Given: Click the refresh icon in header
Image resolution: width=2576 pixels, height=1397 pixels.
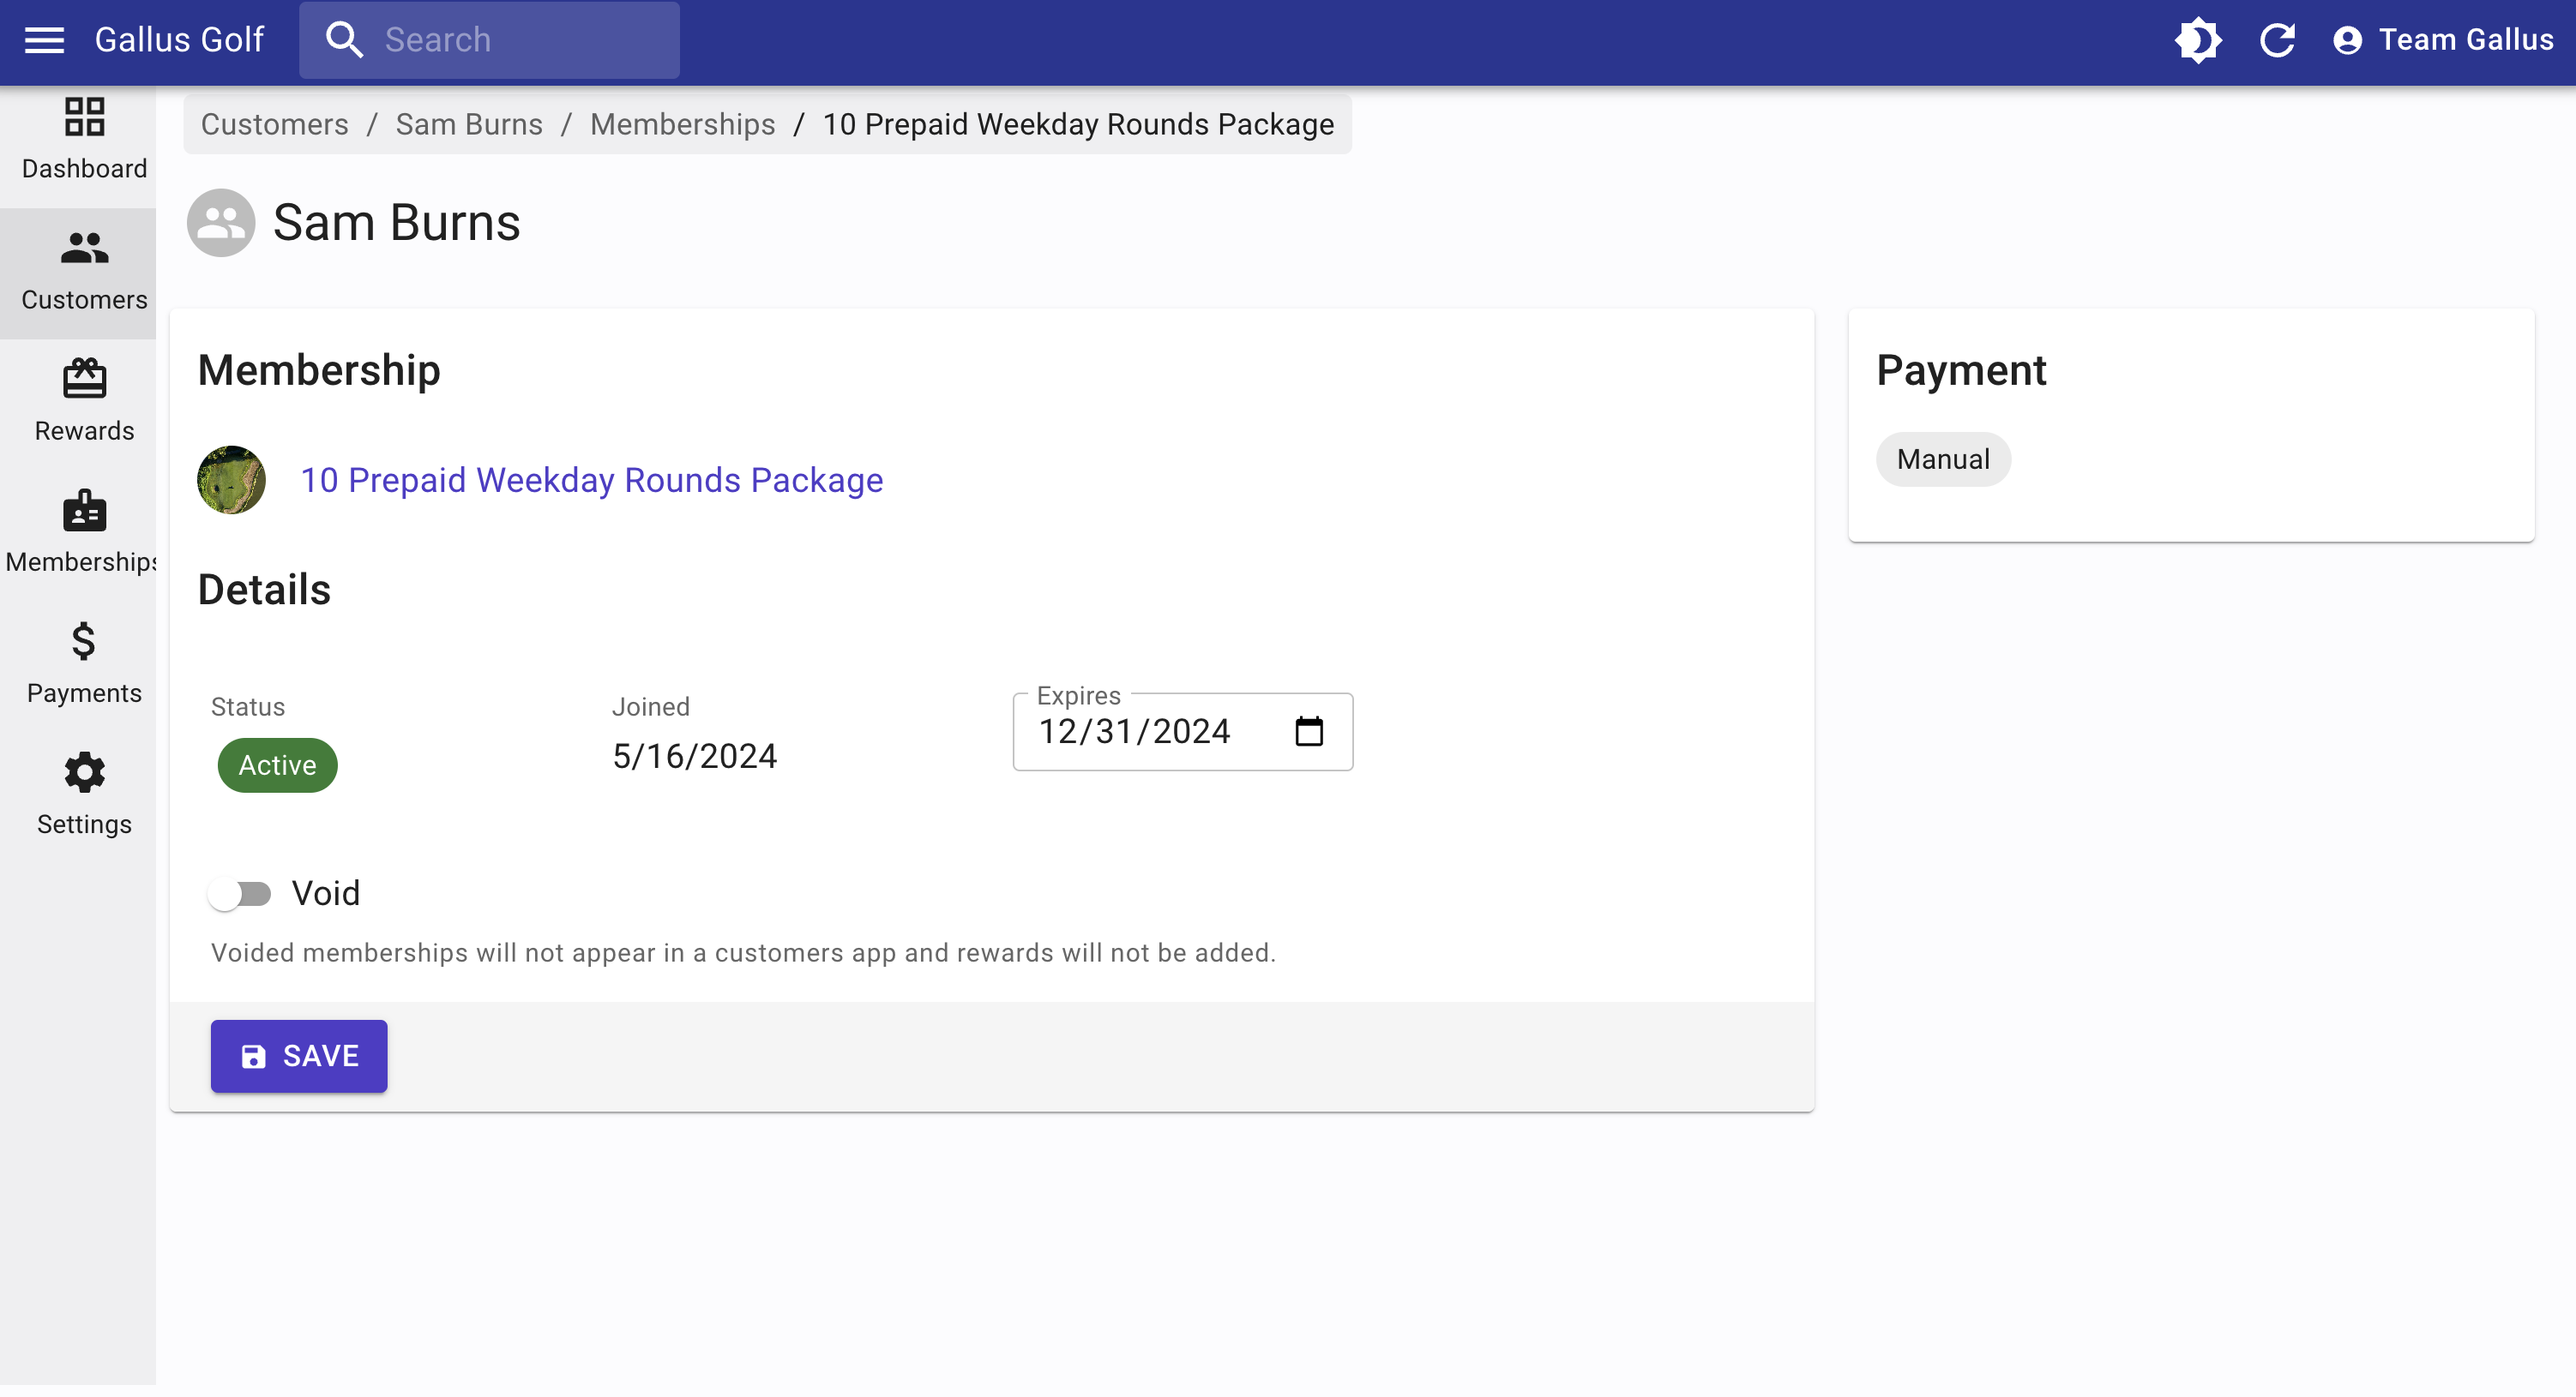Looking at the screenshot, I should tap(2277, 40).
